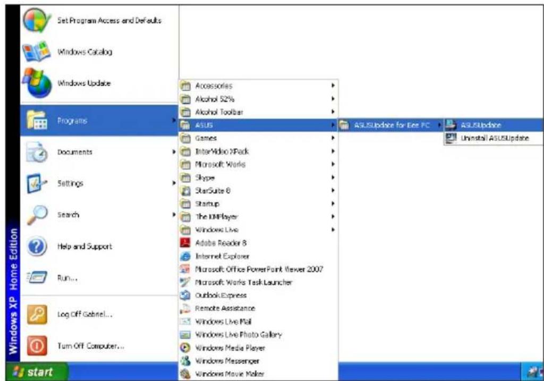Click the Skype folder icon
This screenshot has height=381, width=544.
point(186,177)
